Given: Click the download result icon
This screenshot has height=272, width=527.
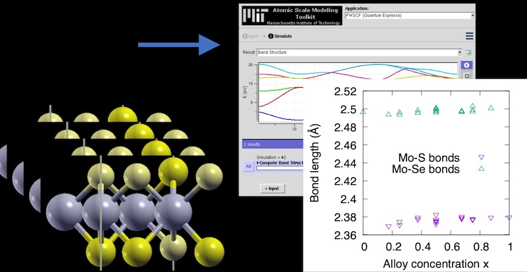Looking at the screenshot, I should pyautogui.click(x=469, y=53).
